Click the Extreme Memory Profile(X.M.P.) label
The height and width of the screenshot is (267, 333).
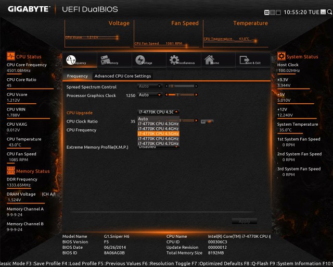coord(97,147)
